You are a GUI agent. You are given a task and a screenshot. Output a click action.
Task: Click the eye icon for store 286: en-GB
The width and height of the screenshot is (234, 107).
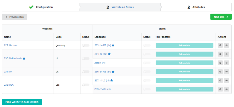click(x=226, y=72)
